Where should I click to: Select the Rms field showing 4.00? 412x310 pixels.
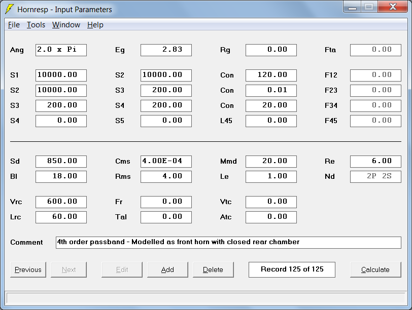pyautogui.click(x=166, y=176)
